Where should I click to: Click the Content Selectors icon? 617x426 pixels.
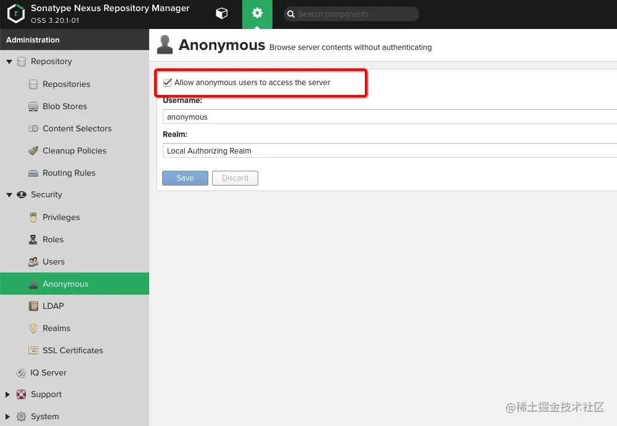(33, 128)
